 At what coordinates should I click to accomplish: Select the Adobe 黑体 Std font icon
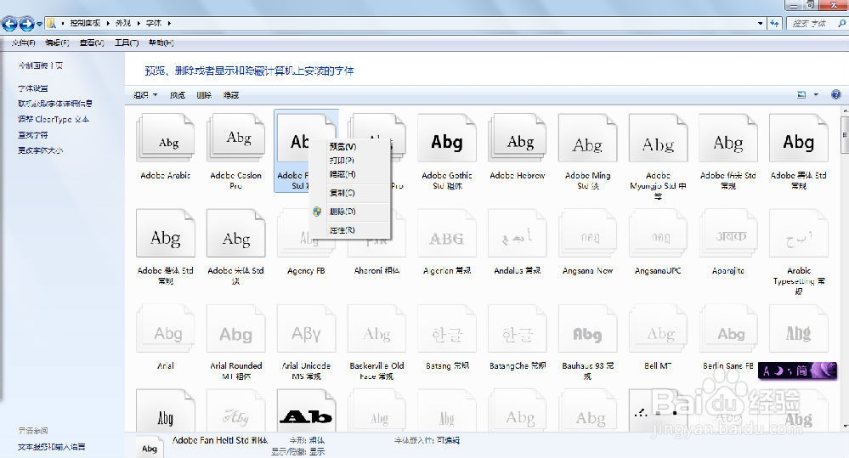point(799,138)
